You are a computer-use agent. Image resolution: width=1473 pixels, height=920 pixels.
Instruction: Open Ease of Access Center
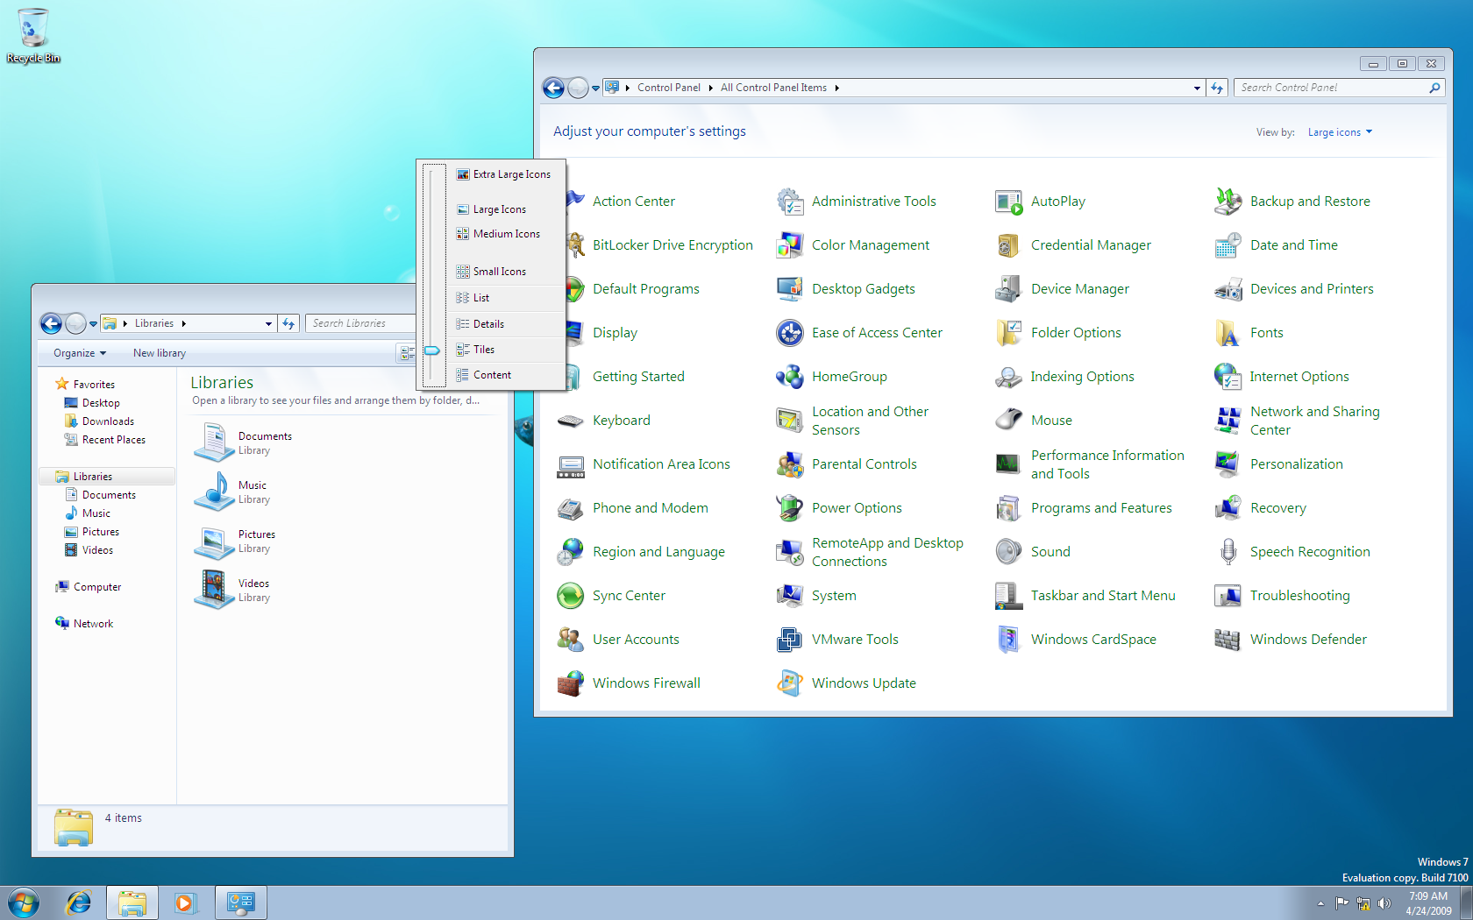tap(878, 332)
